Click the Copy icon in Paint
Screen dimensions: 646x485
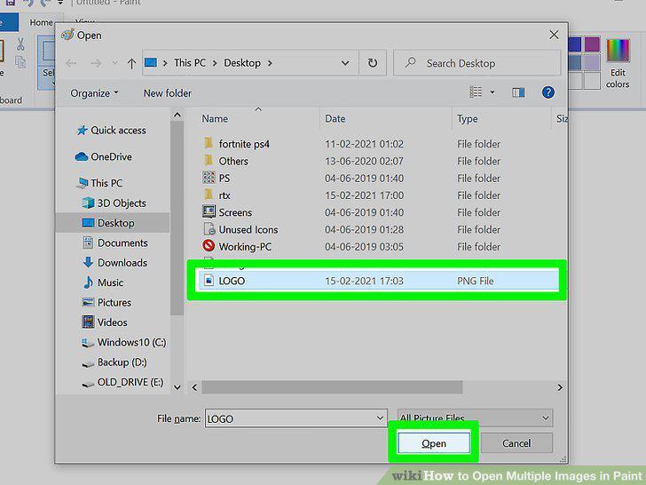20,61
